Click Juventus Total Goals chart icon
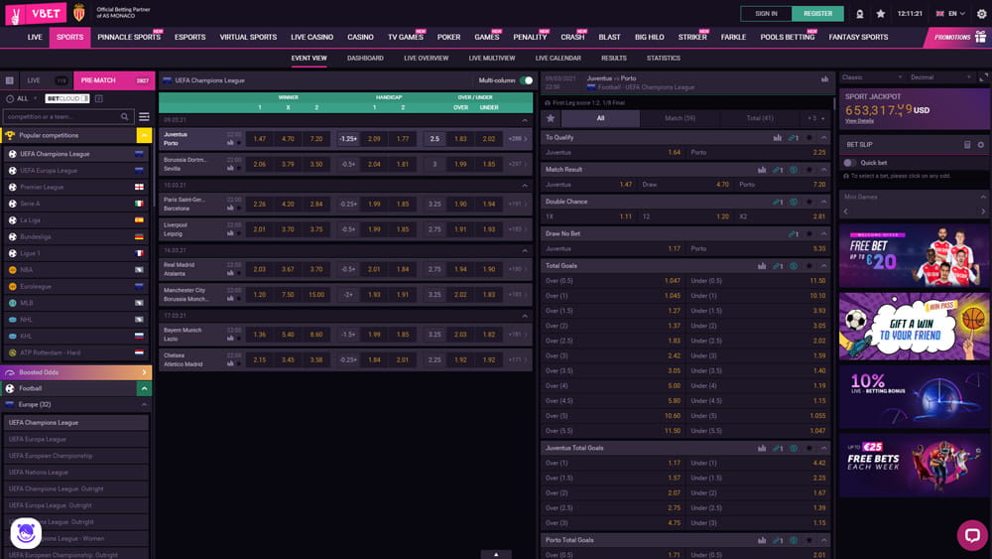The image size is (992, 559). [762, 448]
